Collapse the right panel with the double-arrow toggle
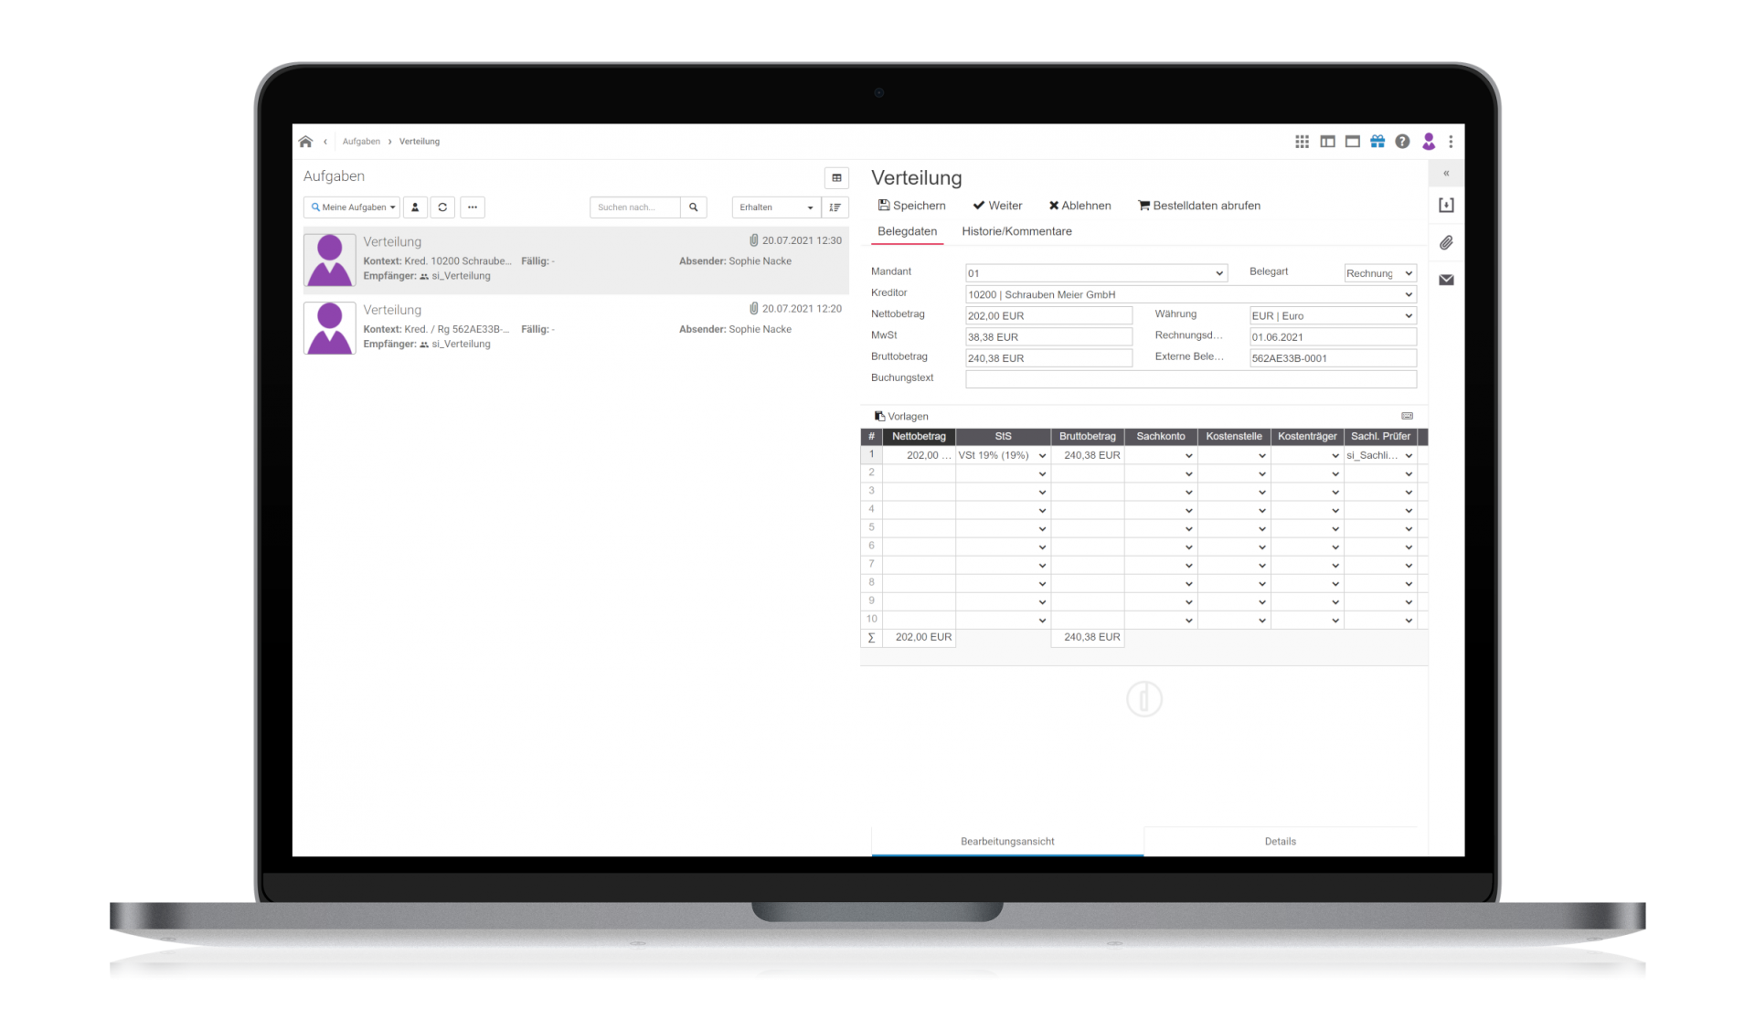1755x1009 pixels. [1447, 173]
